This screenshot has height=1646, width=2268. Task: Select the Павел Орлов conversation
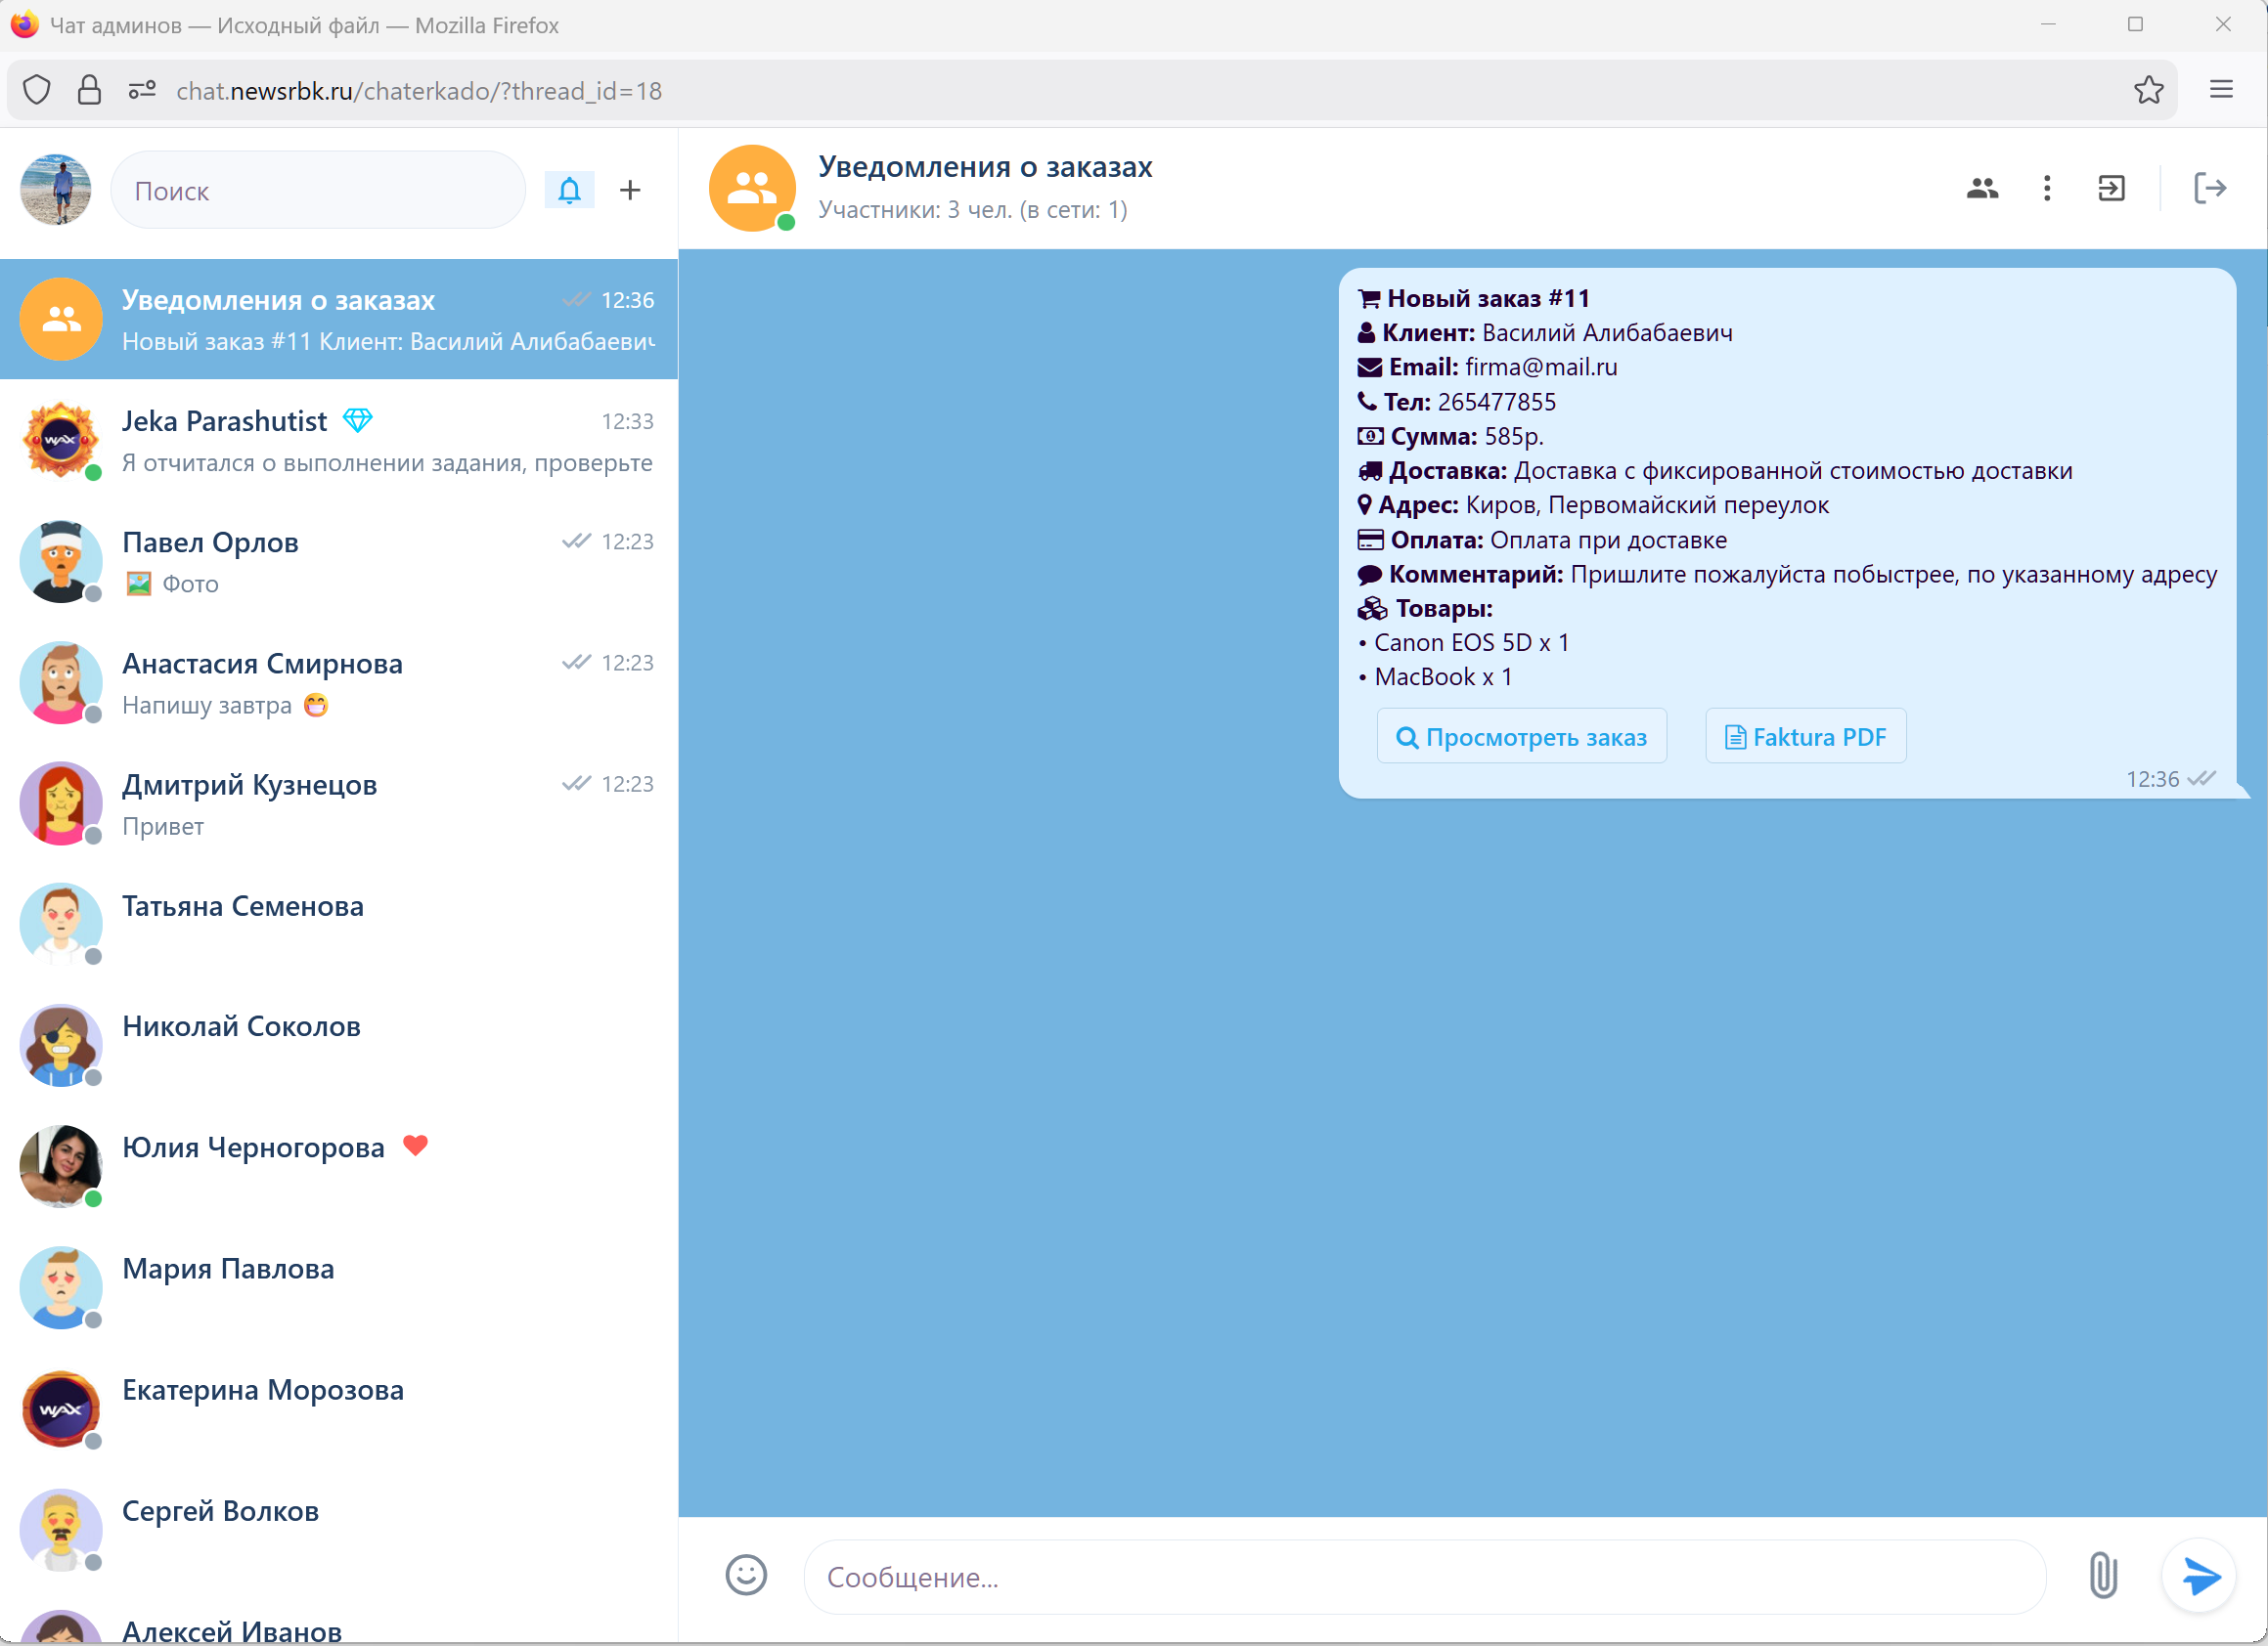point(338,562)
